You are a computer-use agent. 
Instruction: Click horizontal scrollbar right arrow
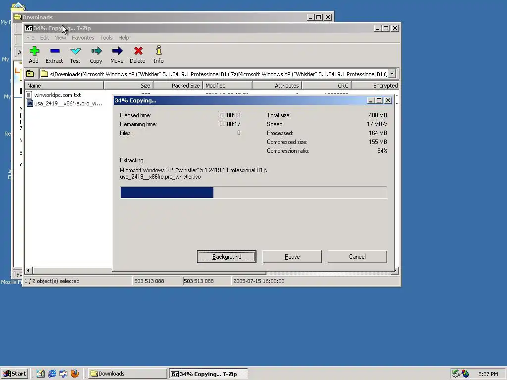pos(395,270)
